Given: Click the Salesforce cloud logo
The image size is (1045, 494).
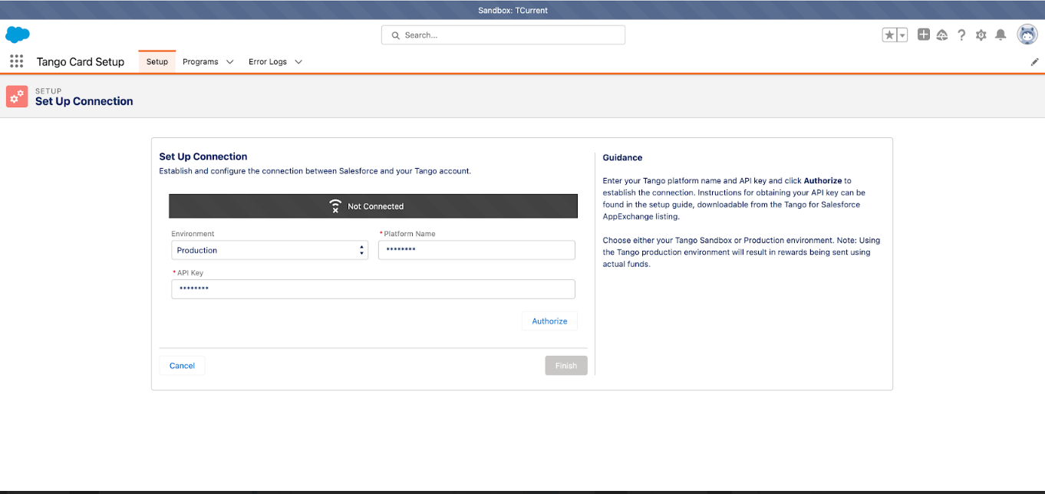Looking at the screenshot, I should pyautogui.click(x=17, y=35).
